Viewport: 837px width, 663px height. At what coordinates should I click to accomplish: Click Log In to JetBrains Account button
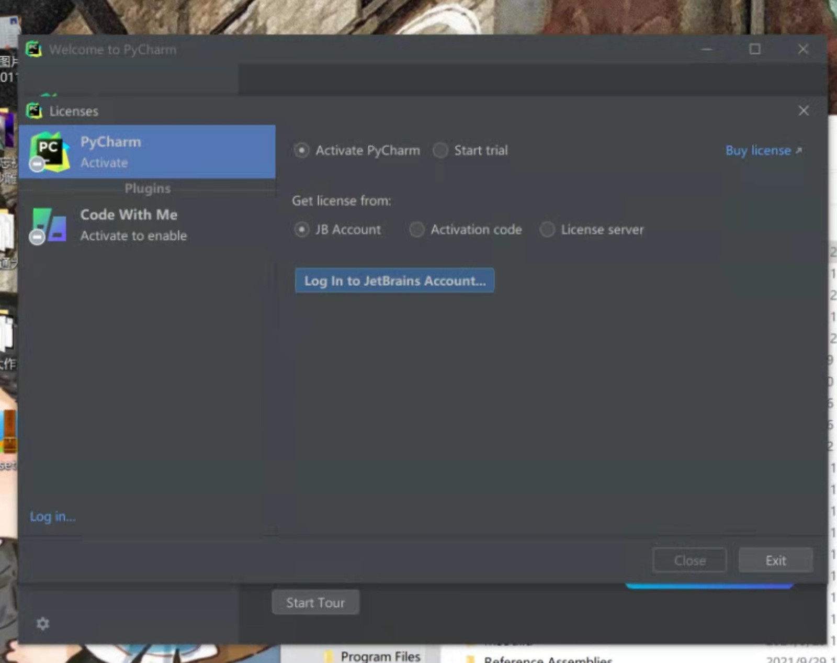394,280
